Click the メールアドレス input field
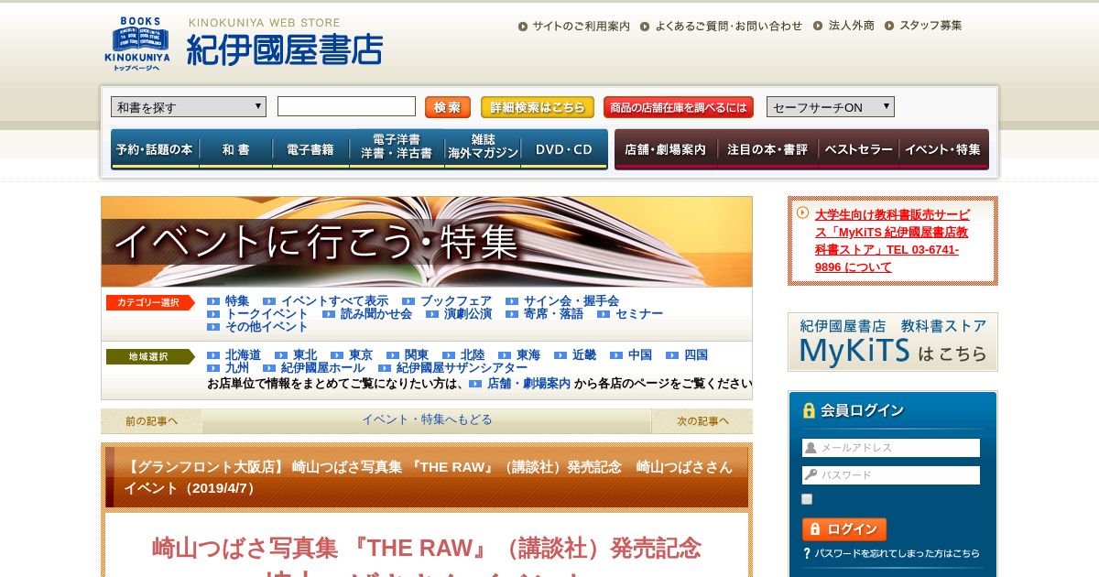1099x577 pixels. click(891, 448)
